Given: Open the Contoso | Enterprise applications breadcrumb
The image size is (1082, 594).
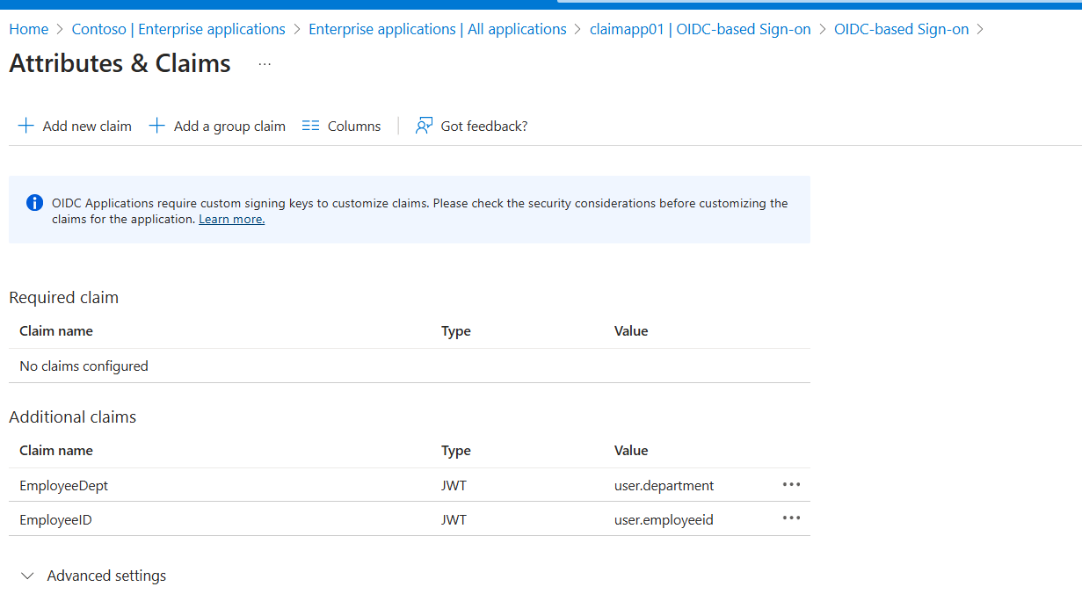Looking at the screenshot, I should pyautogui.click(x=178, y=29).
